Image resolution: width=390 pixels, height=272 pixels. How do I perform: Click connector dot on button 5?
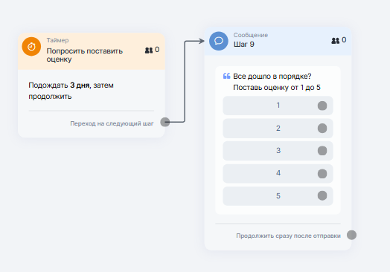tap(322, 195)
